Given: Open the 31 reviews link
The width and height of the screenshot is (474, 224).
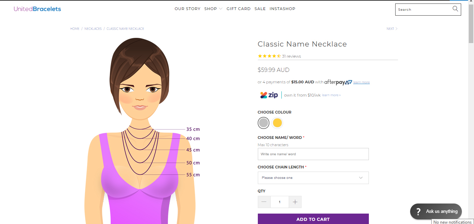Looking at the screenshot, I should pyautogui.click(x=291, y=56).
